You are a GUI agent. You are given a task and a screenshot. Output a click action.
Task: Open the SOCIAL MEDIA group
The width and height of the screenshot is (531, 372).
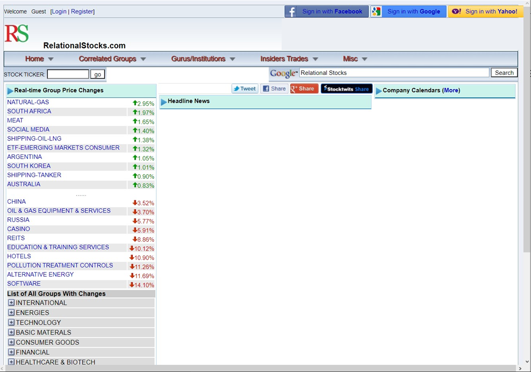tap(28, 130)
